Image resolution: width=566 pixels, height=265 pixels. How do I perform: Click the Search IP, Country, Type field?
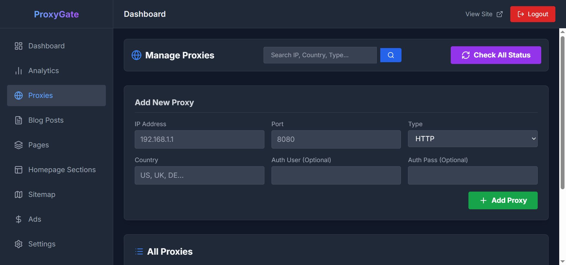(320, 55)
